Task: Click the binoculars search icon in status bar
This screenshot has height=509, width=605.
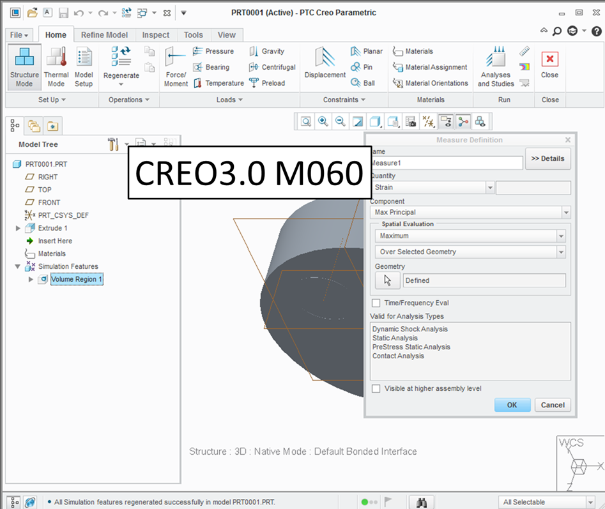Action: point(422,503)
